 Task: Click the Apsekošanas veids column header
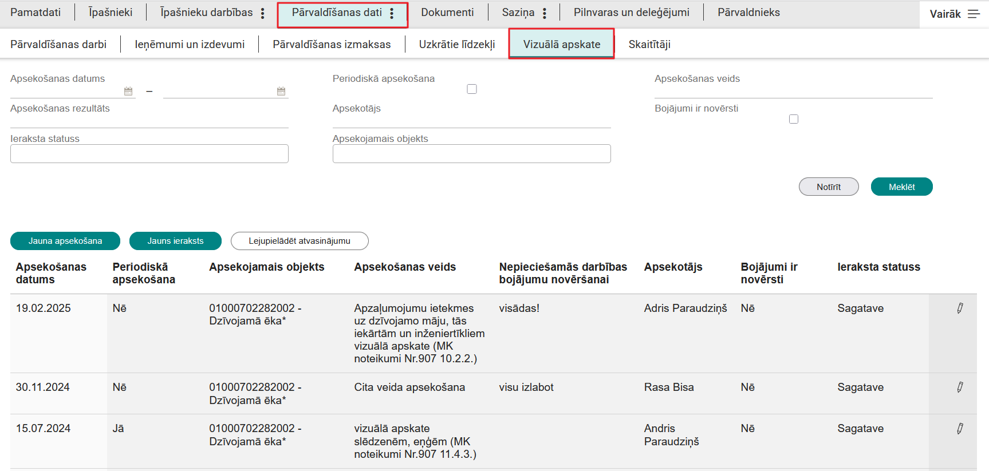tap(405, 267)
